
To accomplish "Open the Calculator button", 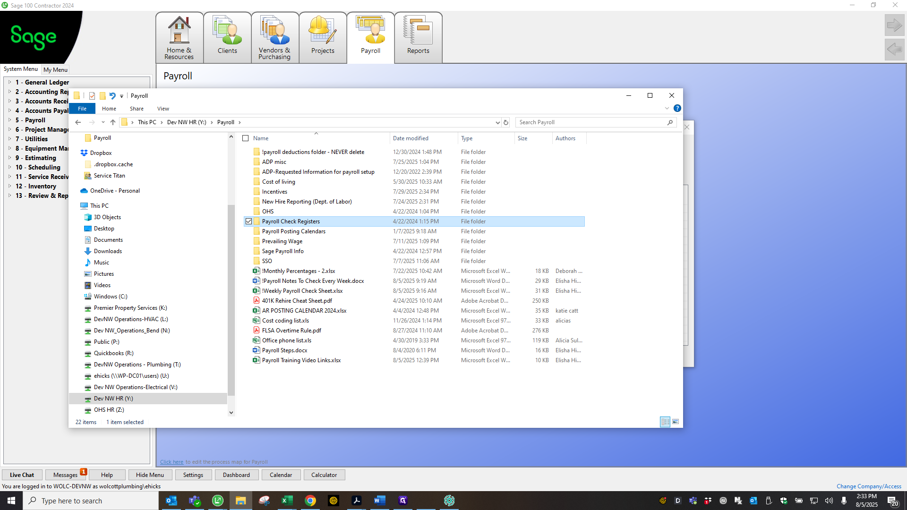I will [324, 475].
